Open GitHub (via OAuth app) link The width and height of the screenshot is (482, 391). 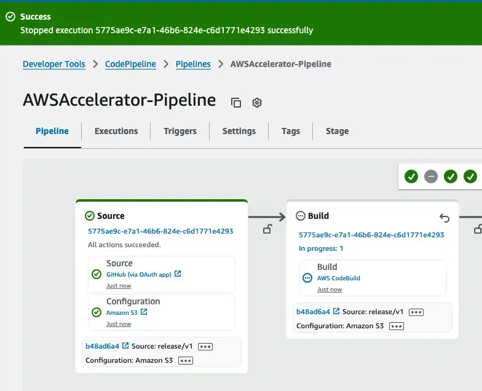click(x=139, y=274)
